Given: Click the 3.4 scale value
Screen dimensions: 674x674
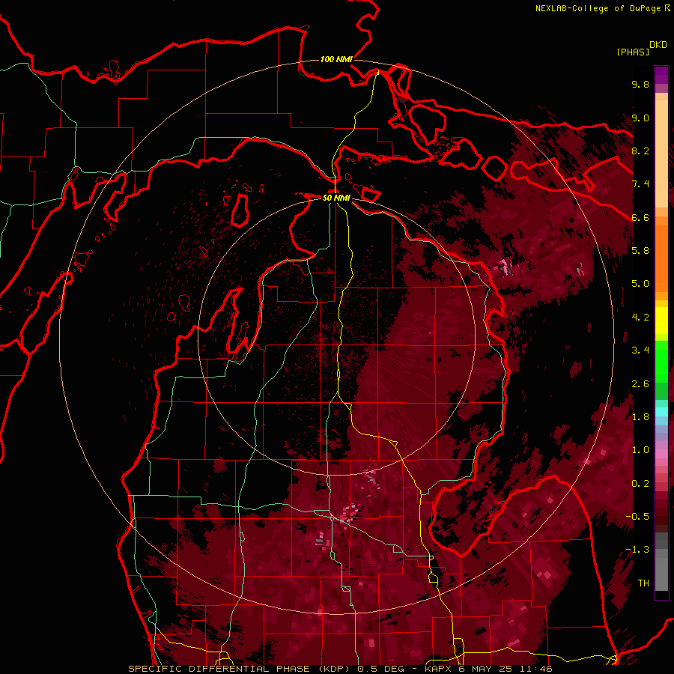Looking at the screenshot, I should pos(640,350).
